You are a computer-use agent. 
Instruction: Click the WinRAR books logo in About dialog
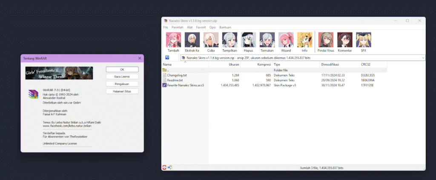[x=33, y=94]
